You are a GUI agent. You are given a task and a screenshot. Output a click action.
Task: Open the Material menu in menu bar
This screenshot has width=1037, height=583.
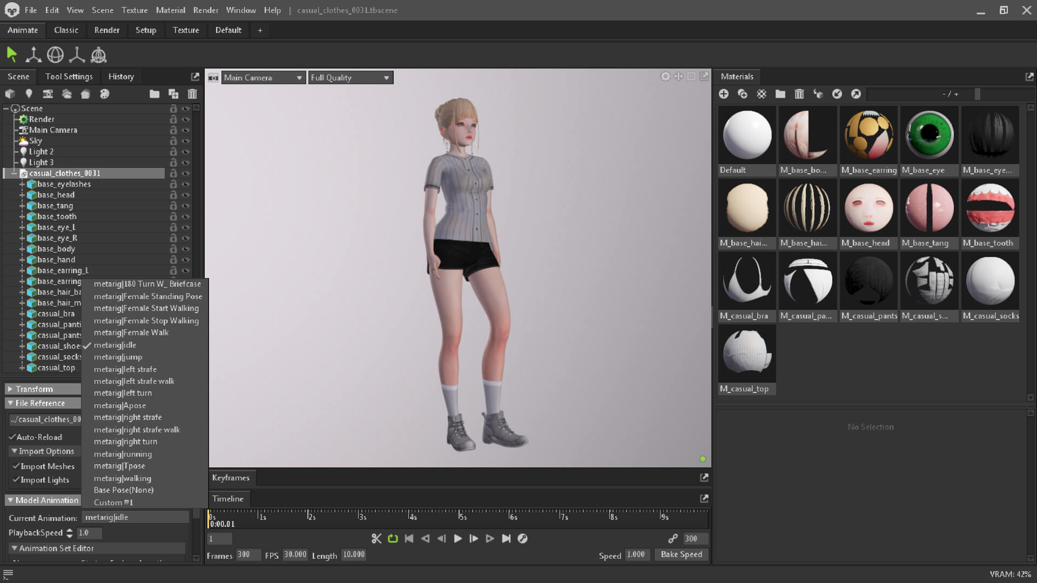[x=170, y=10]
